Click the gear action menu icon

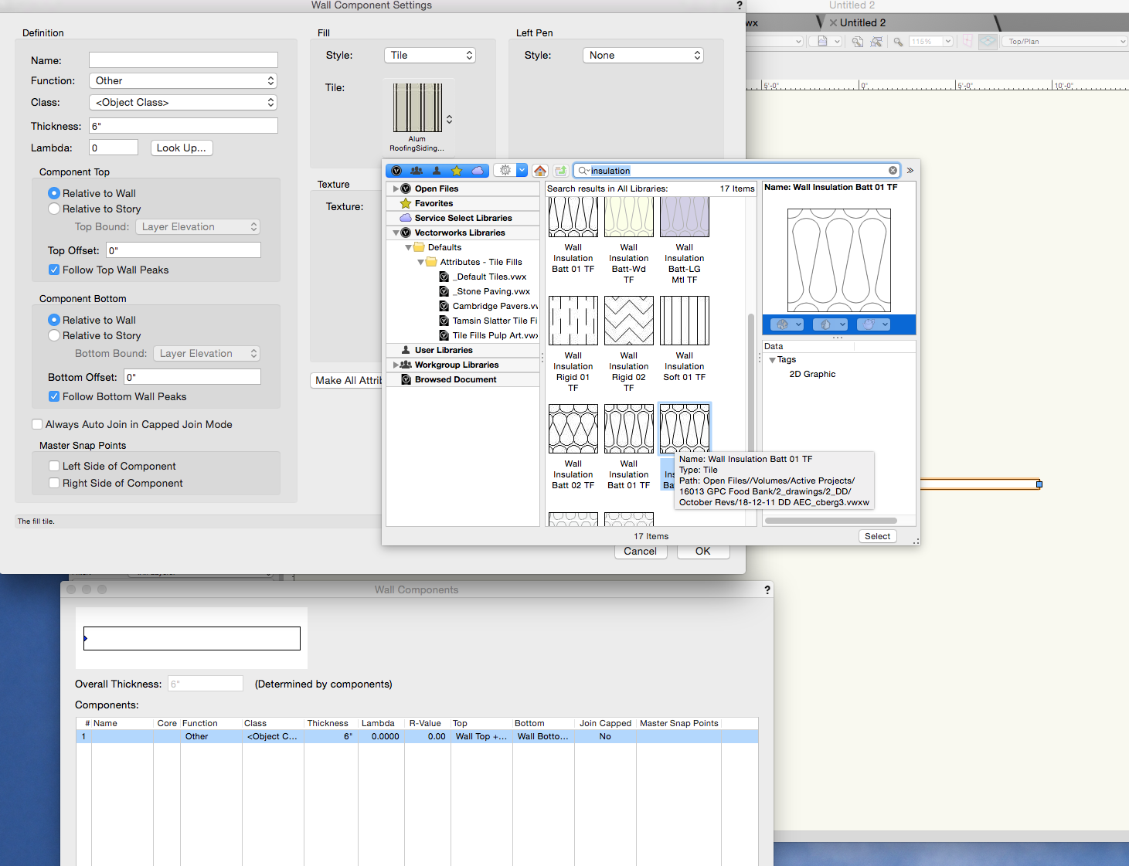(x=505, y=171)
